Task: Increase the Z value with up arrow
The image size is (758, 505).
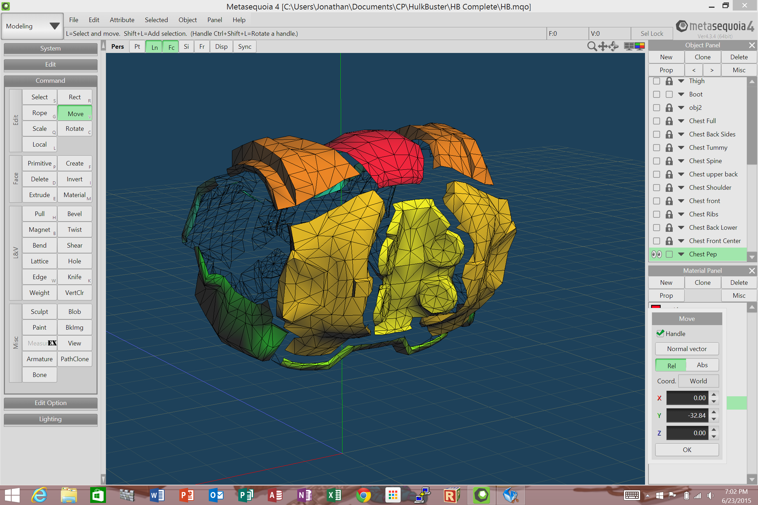Action: 714,430
